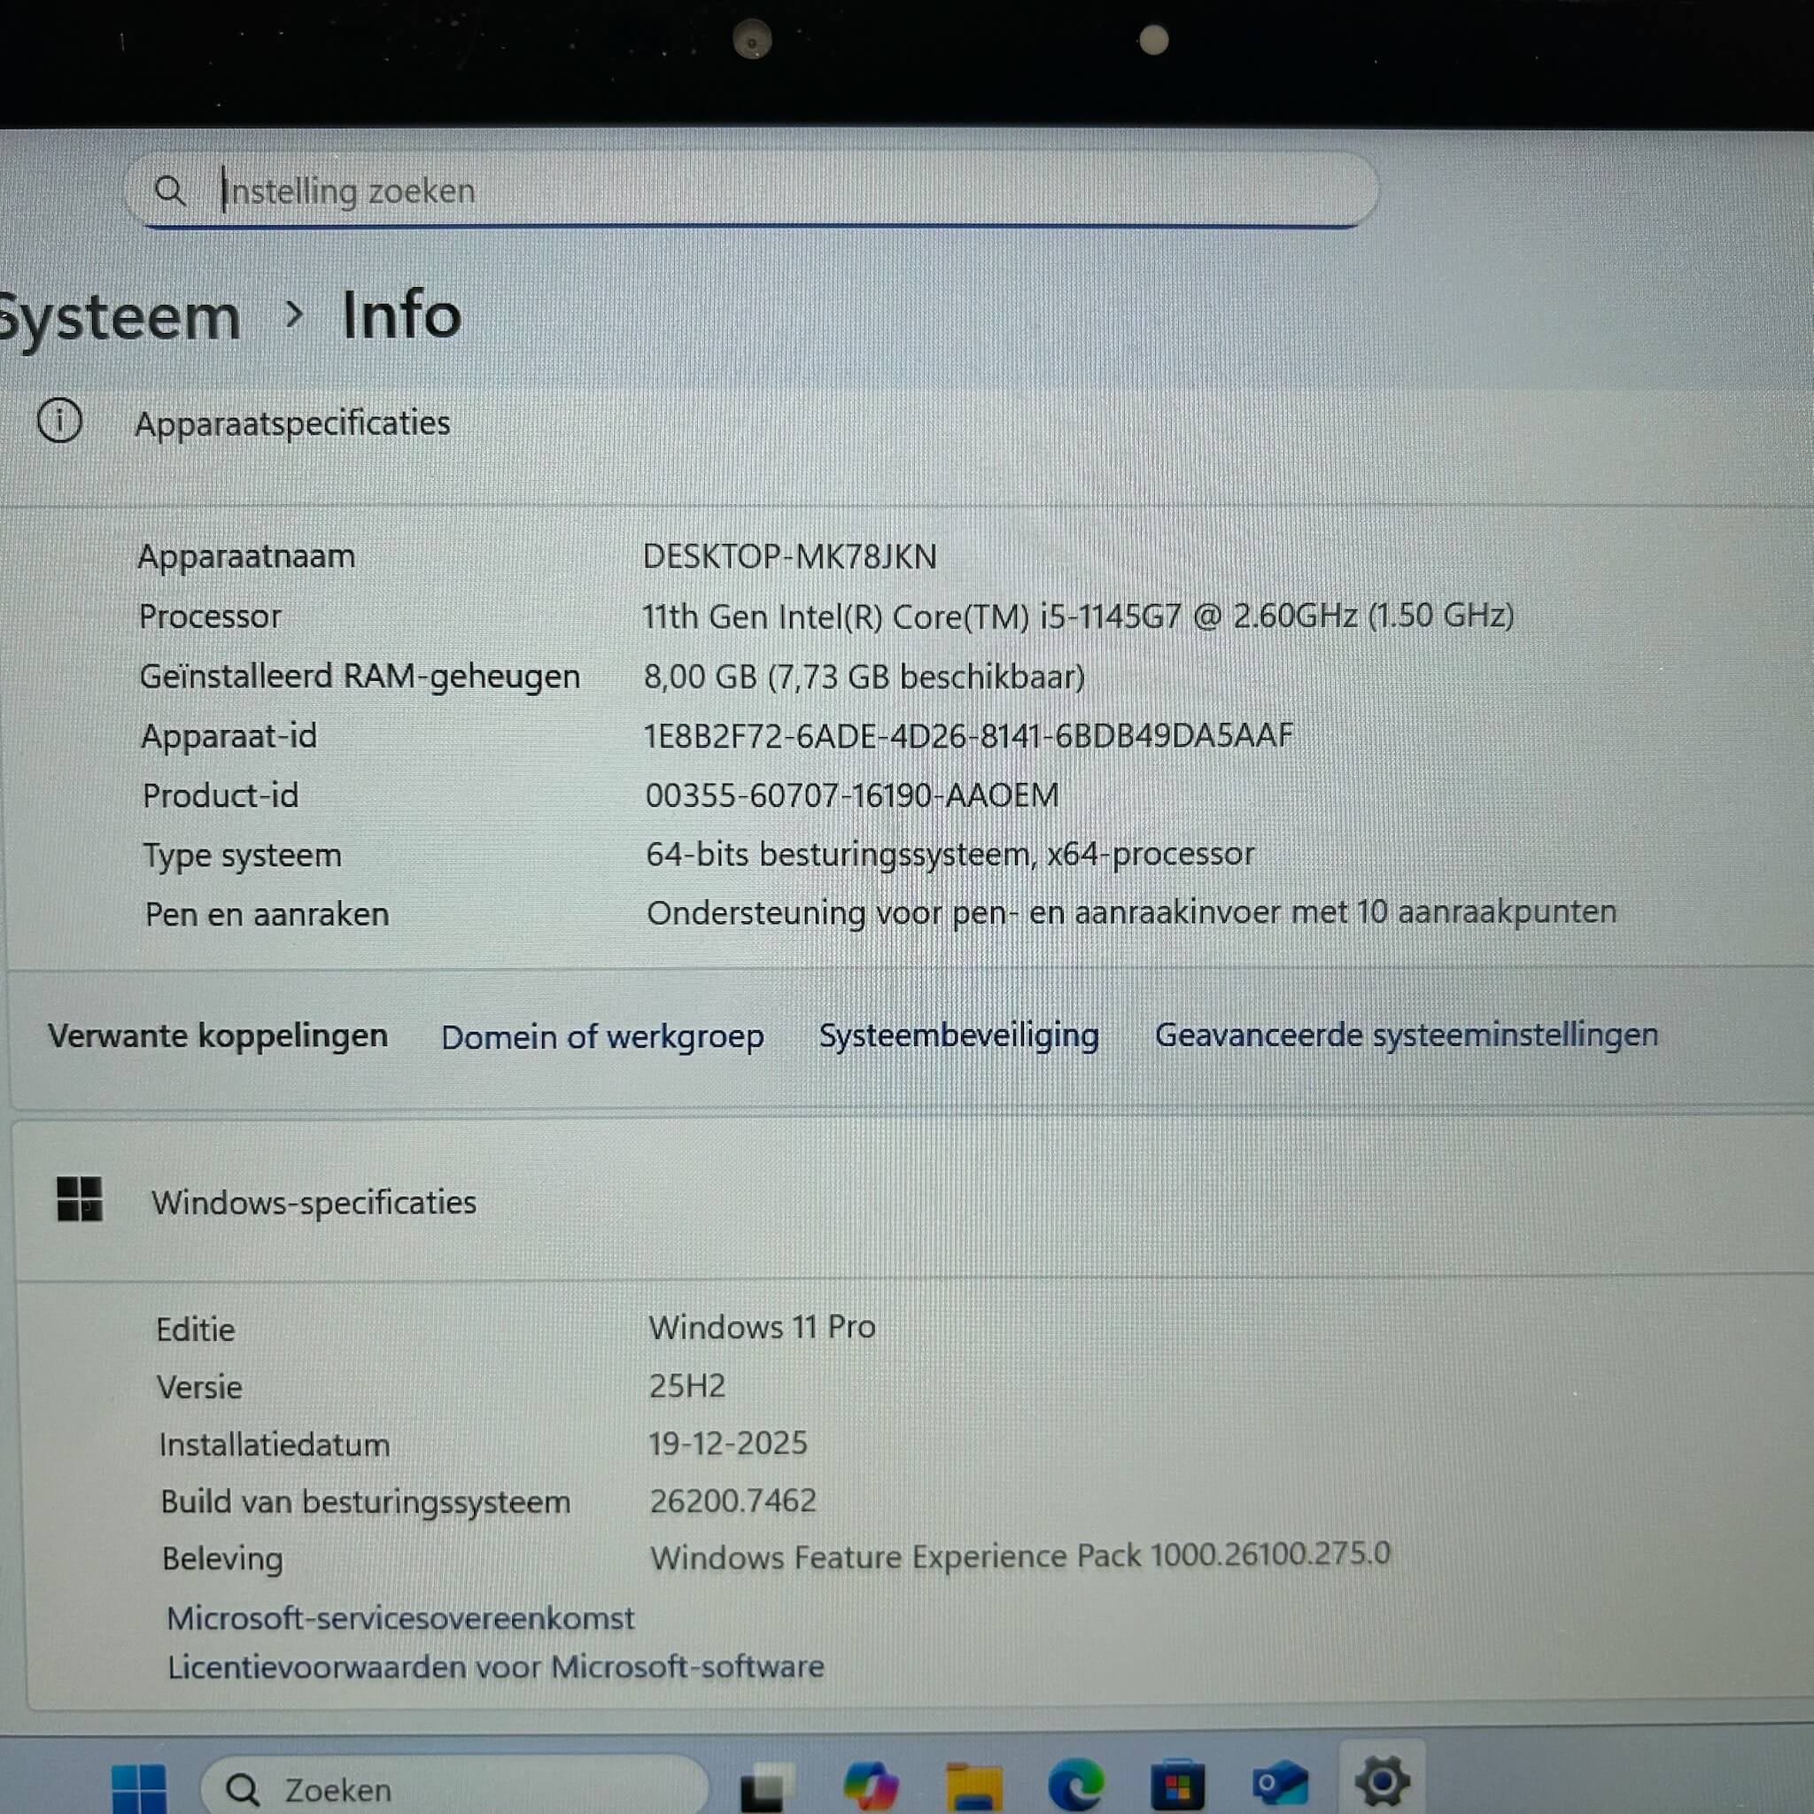Open File Explorer from taskbar
Viewport: 1814px width, 1814px height.
[x=973, y=1785]
